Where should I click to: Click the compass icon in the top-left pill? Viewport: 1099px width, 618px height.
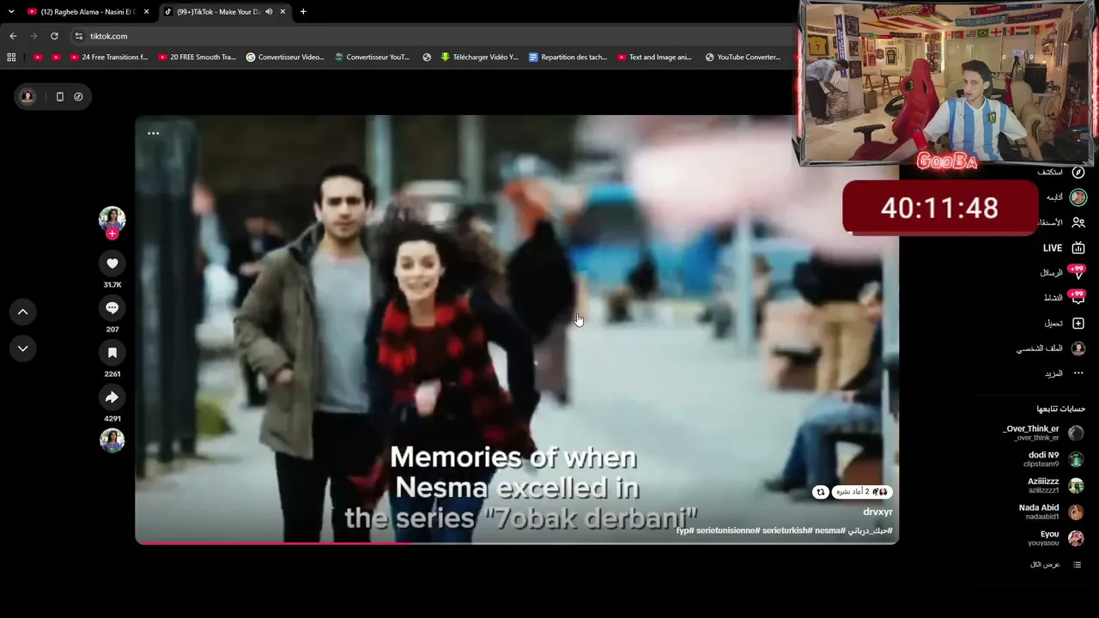point(78,97)
